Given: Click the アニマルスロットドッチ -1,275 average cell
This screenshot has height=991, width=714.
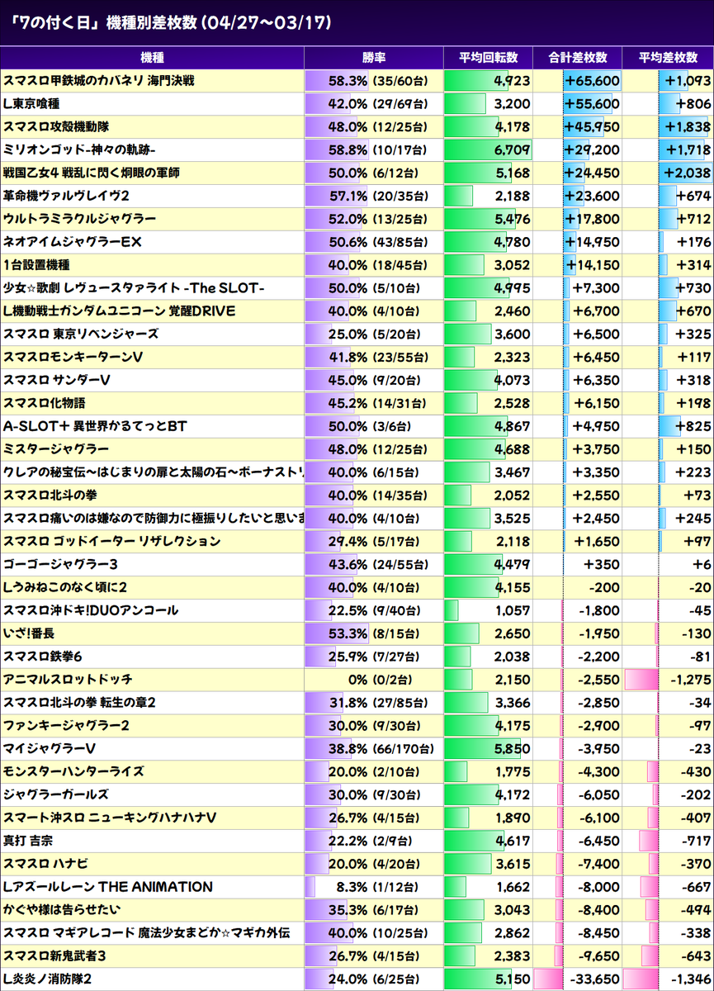Looking at the screenshot, I should pos(669,679).
